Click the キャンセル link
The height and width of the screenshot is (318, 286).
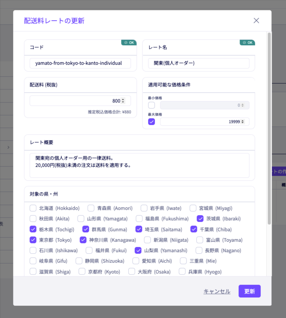point(217,291)
